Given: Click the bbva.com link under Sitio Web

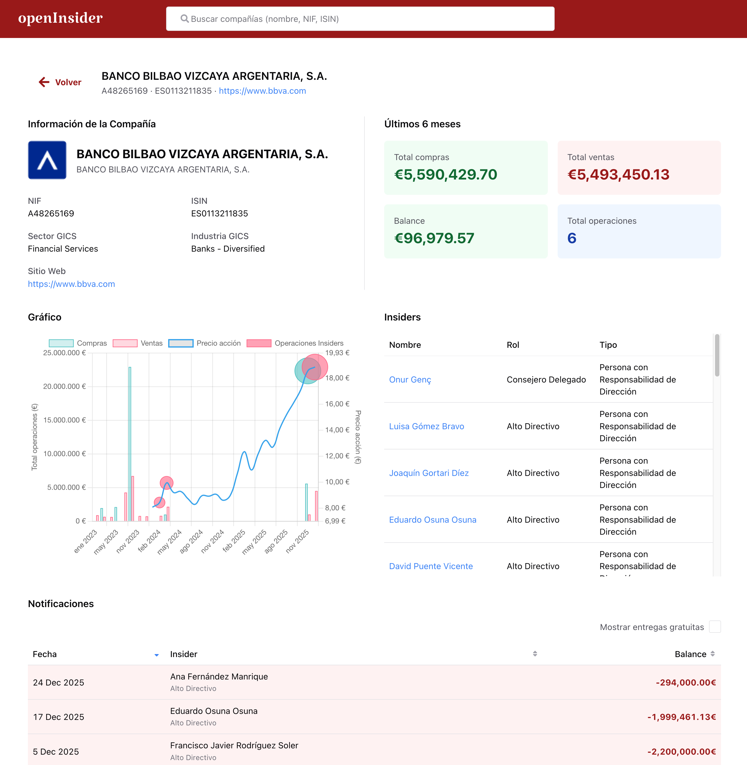Looking at the screenshot, I should tap(71, 284).
